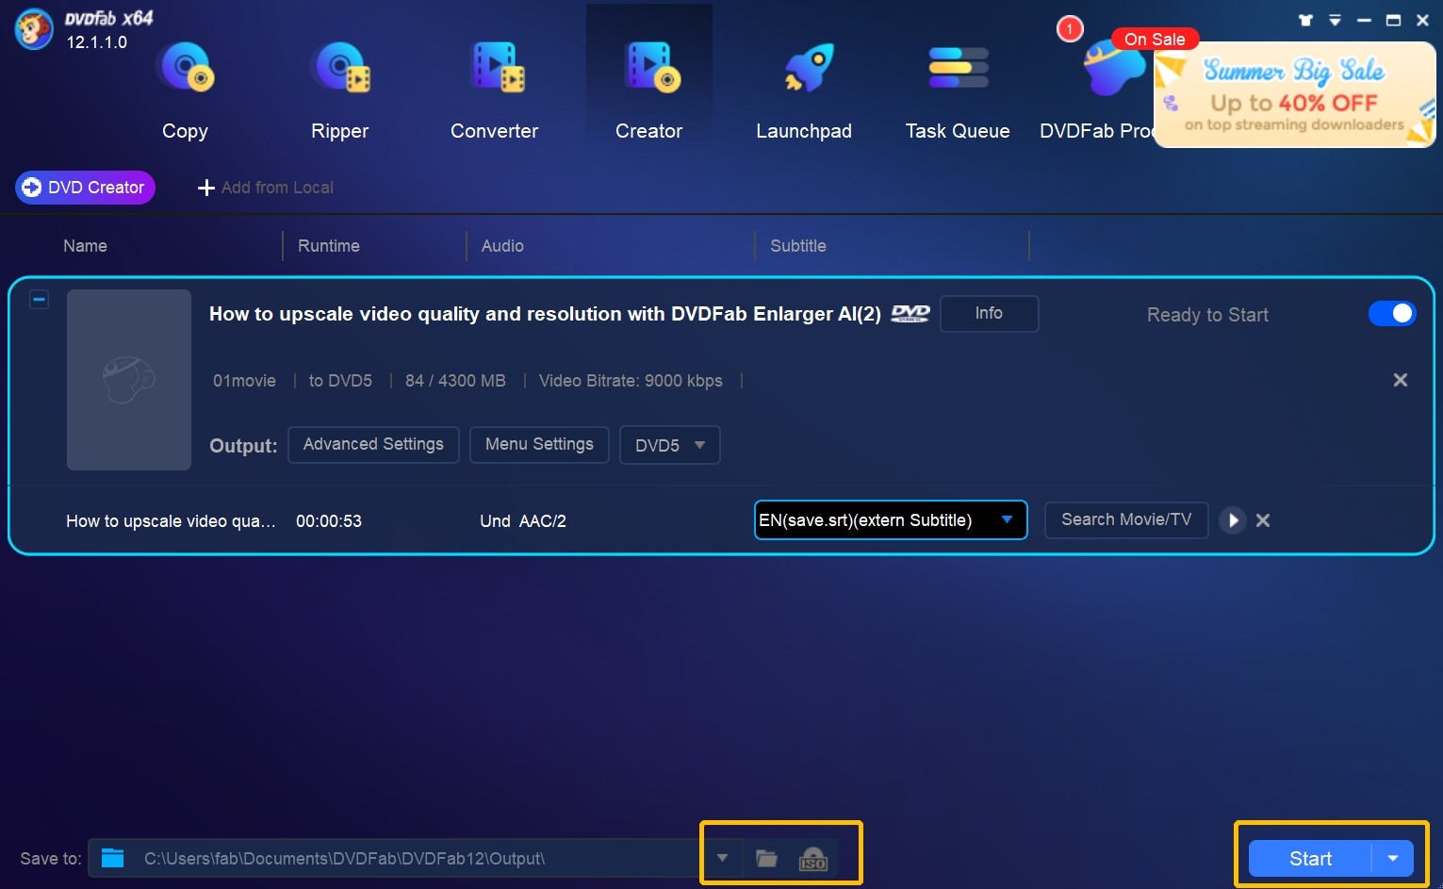Click the notification badge showing 1

pos(1070,29)
